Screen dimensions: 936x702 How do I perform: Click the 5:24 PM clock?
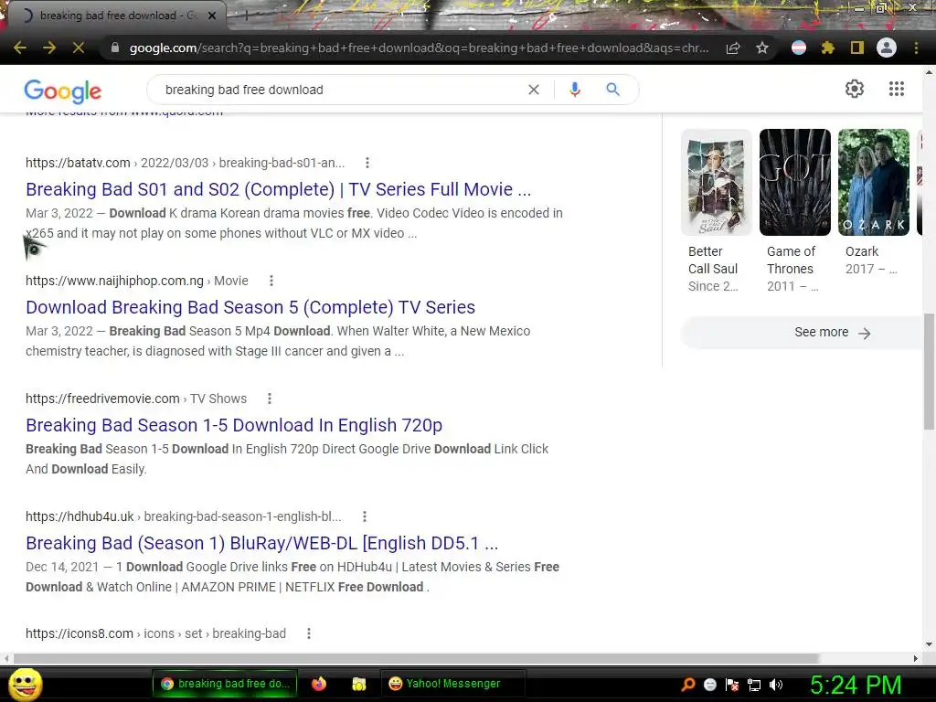tap(856, 685)
